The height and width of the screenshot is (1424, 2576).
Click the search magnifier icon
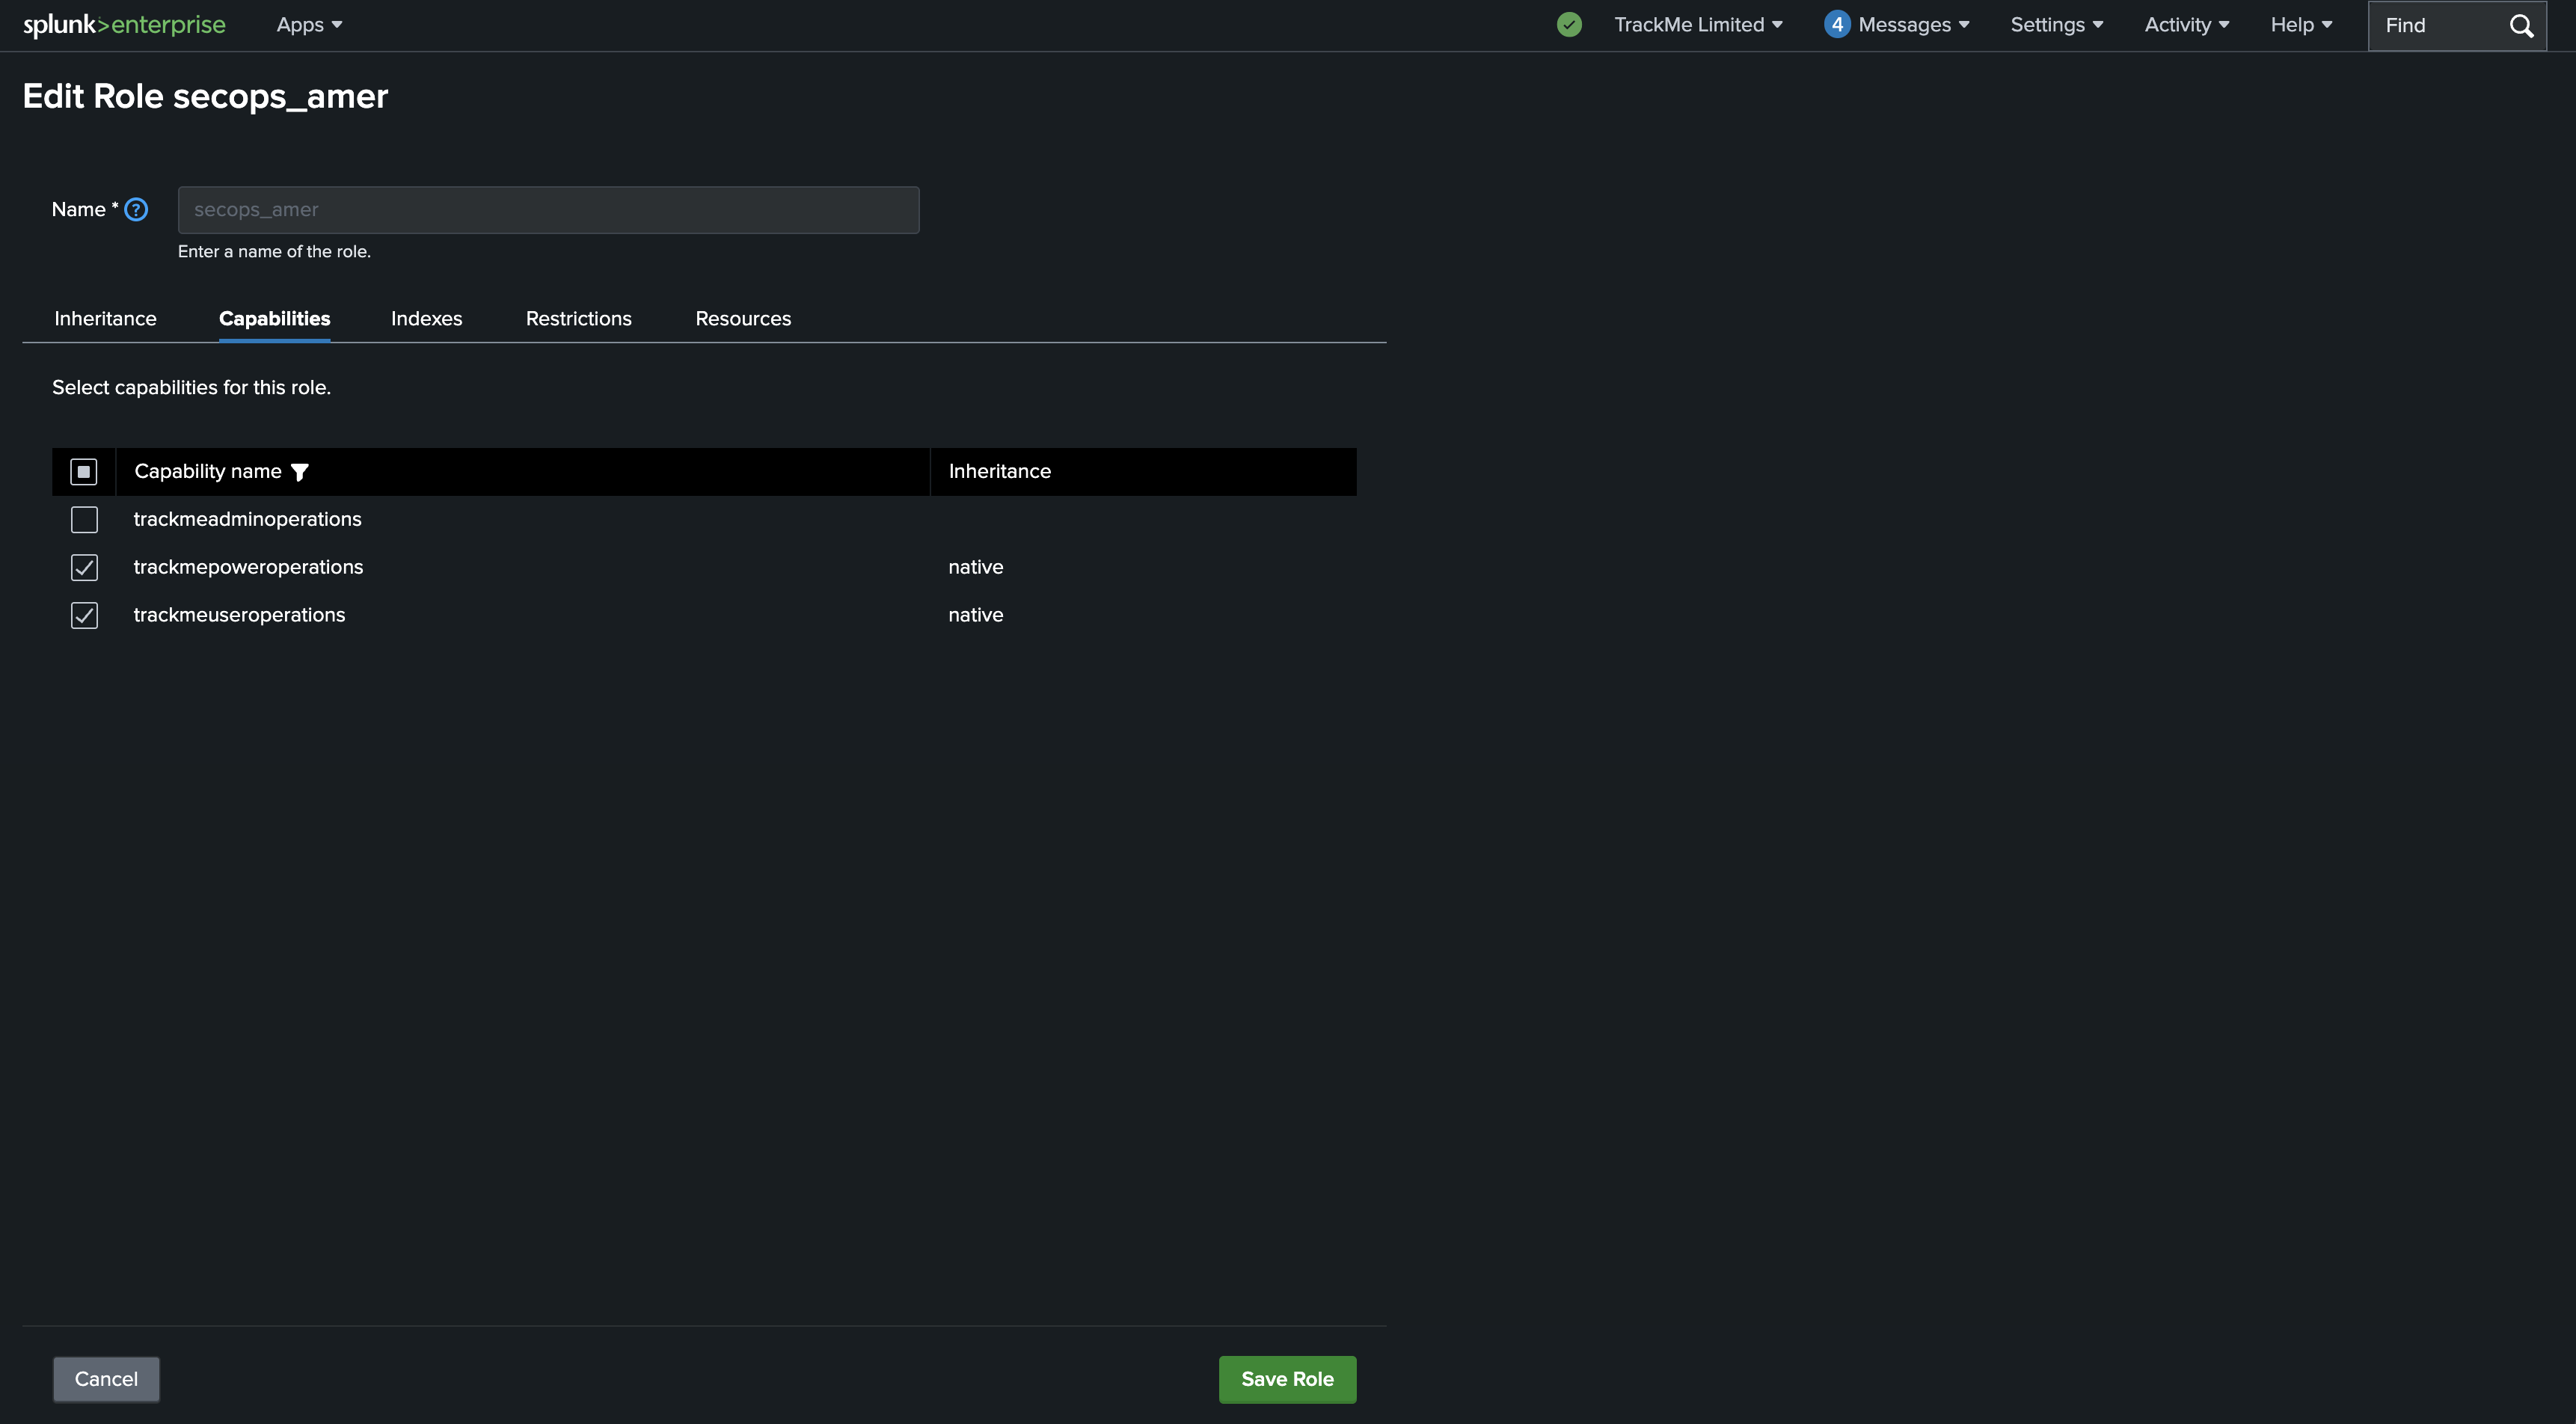pyautogui.click(x=2521, y=26)
